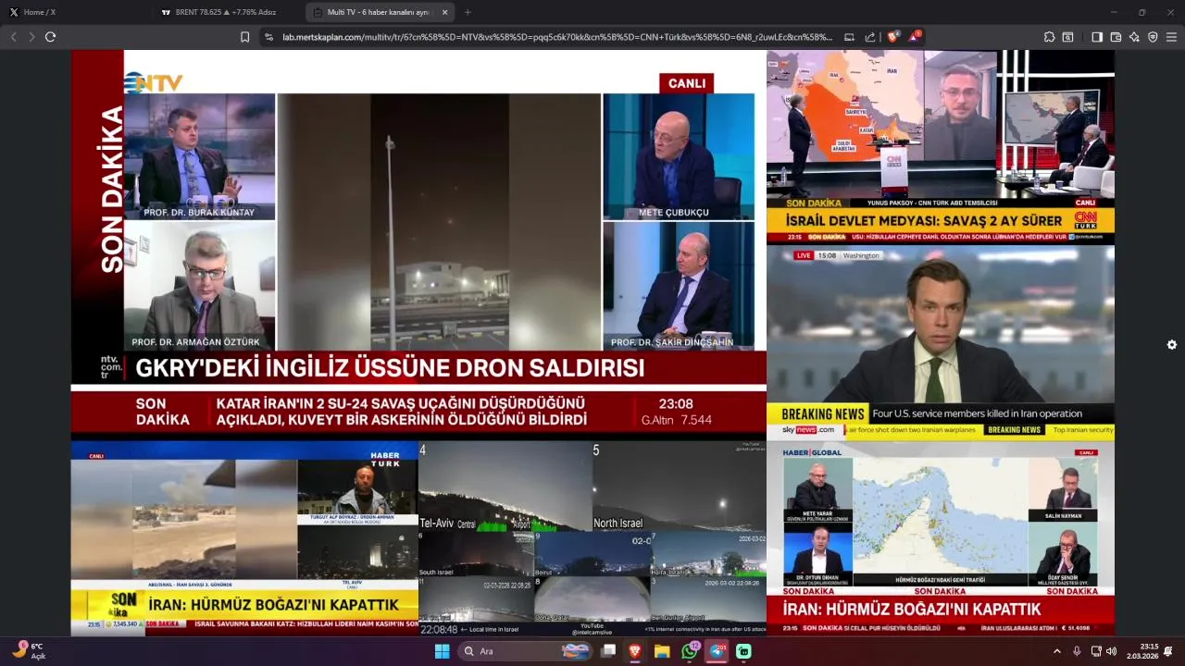Image resolution: width=1185 pixels, height=666 pixels.
Task: Open WhatsApp from taskbar
Action: tap(690, 651)
